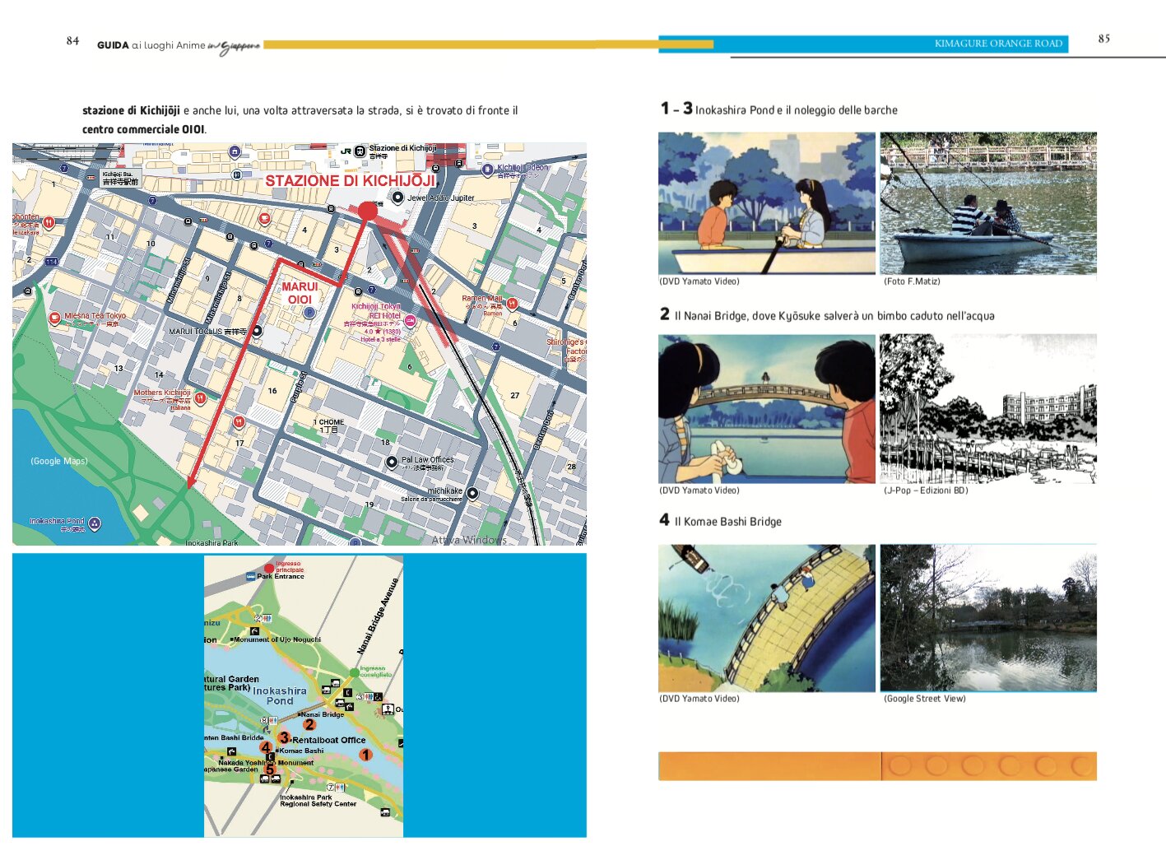Select the KIMAGURE ORANGE ROAD header title
Screen dimensions: 1166x846
coord(998,44)
